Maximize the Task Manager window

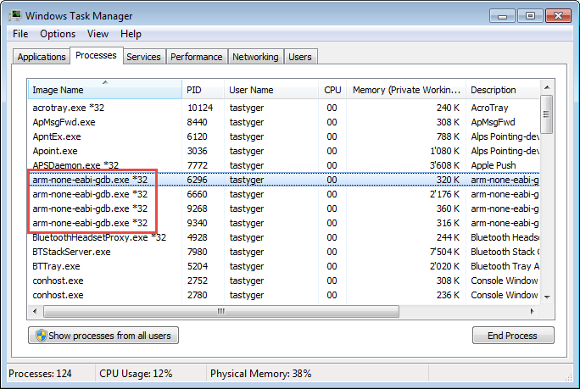[x=530, y=16]
